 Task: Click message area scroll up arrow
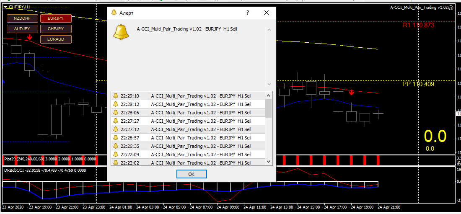(x=269, y=30)
